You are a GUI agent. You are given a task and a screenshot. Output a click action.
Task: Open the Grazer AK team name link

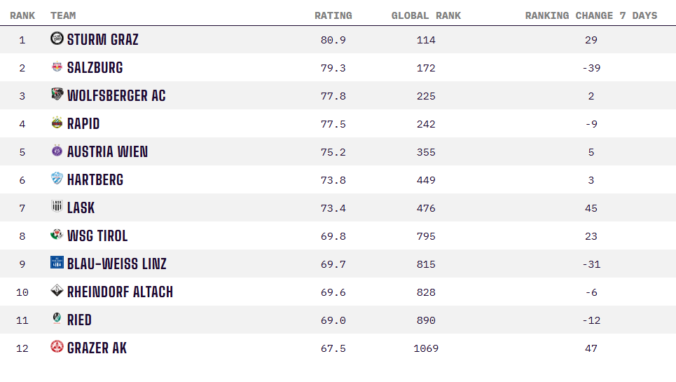97,348
